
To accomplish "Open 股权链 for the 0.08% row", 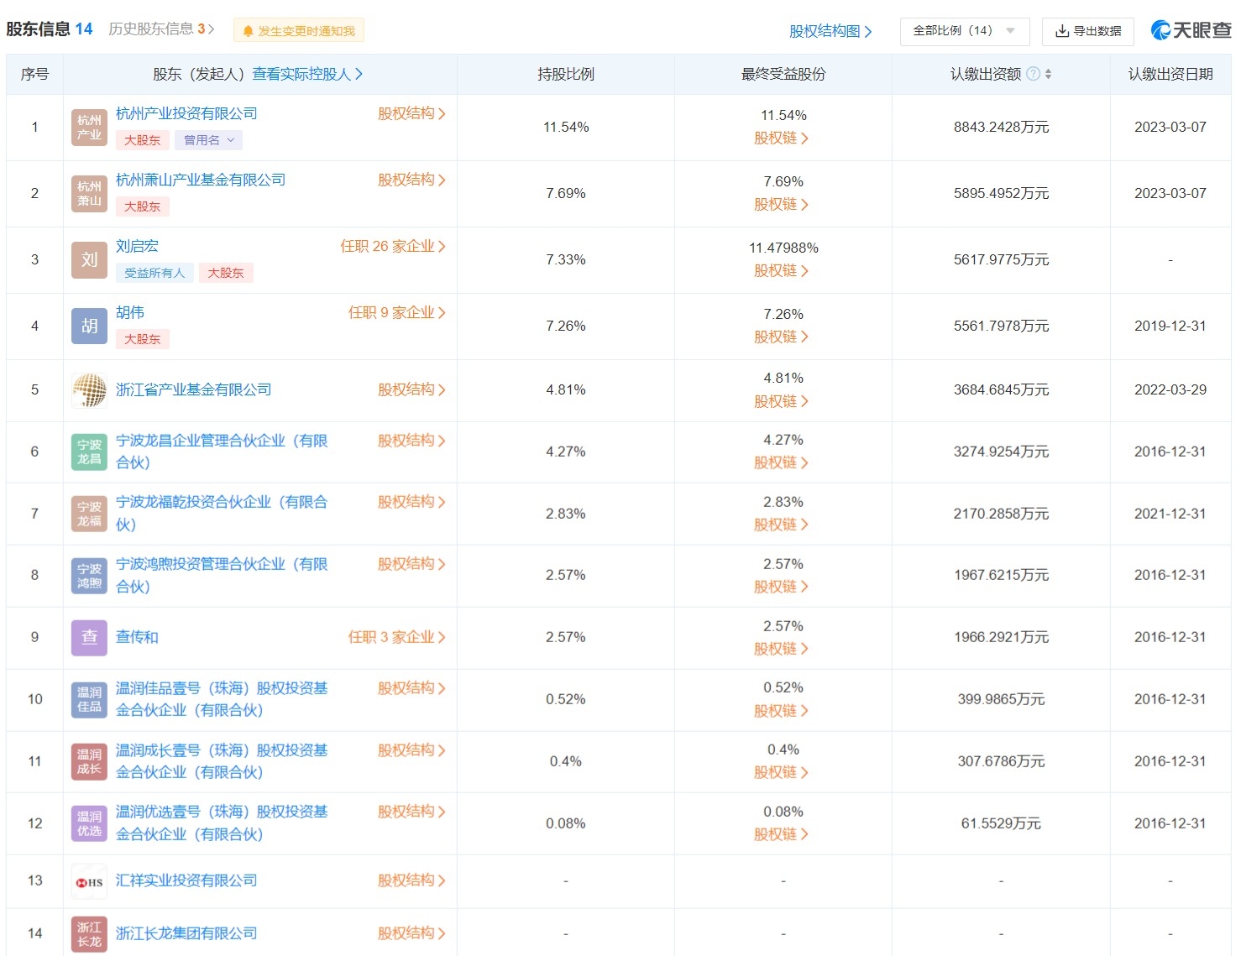I will click(782, 835).
